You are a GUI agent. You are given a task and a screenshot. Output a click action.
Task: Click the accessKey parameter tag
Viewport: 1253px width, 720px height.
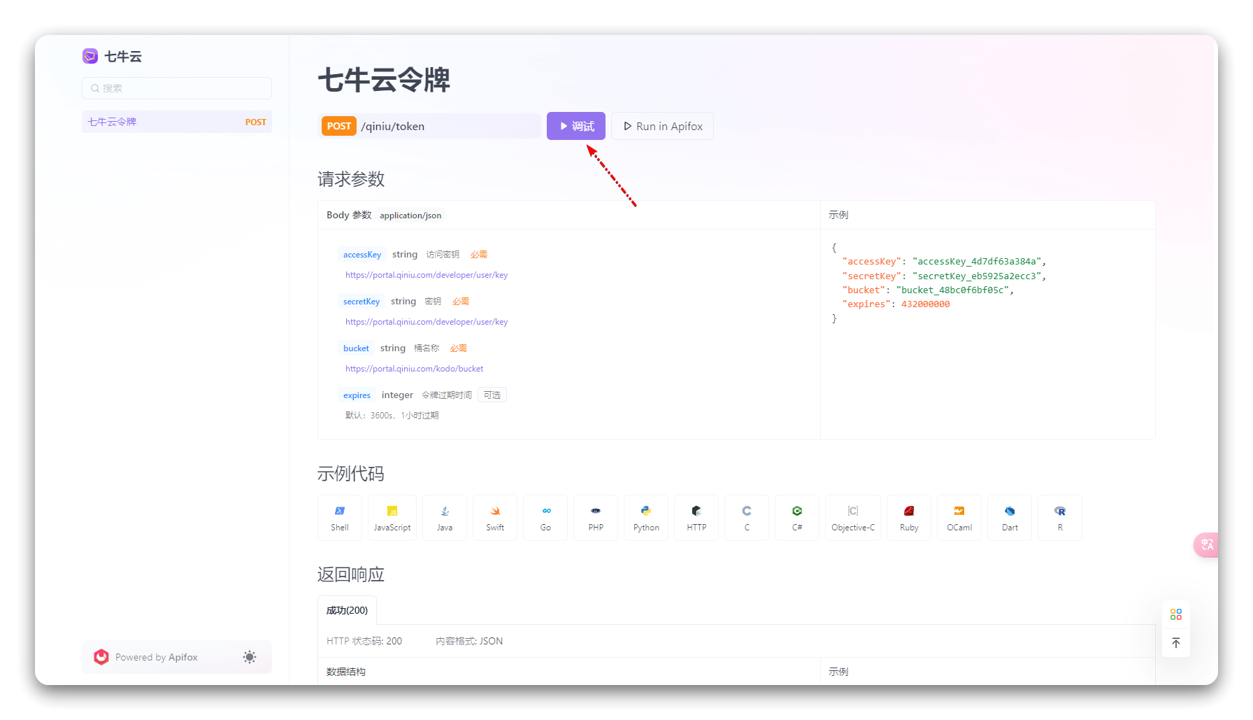point(362,255)
